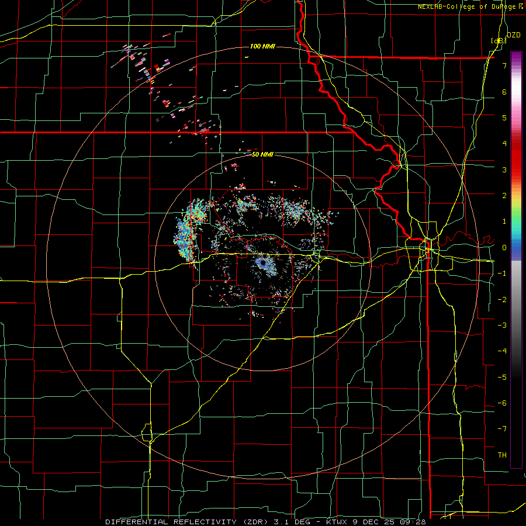Select the 1 value on color scale
This screenshot has height=526, width=526.
[x=504, y=222]
